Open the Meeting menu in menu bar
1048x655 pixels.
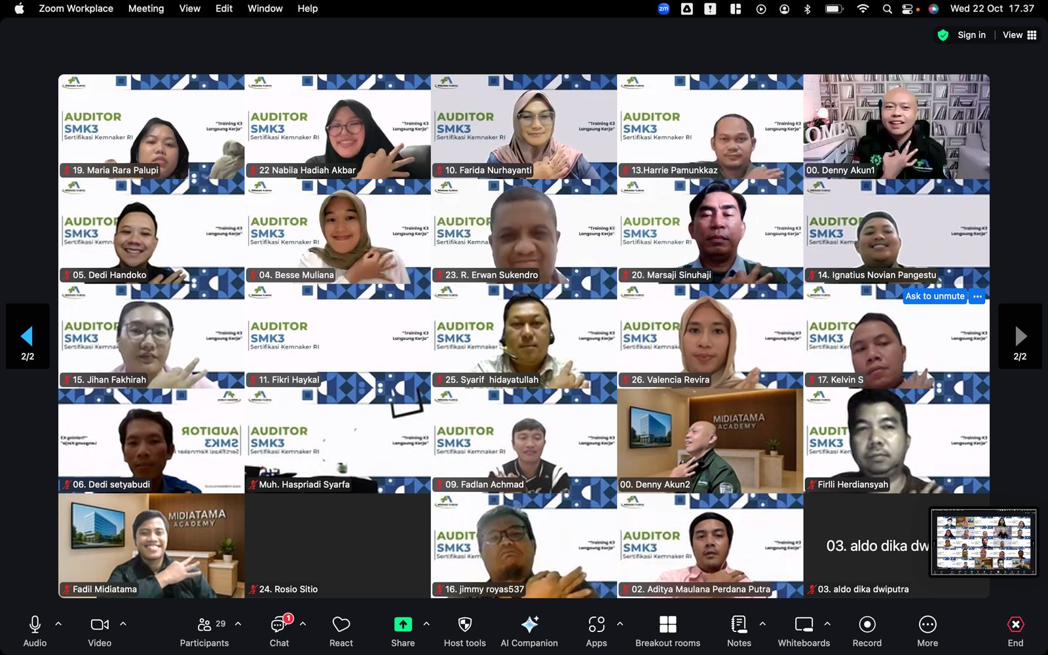point(145,9)
